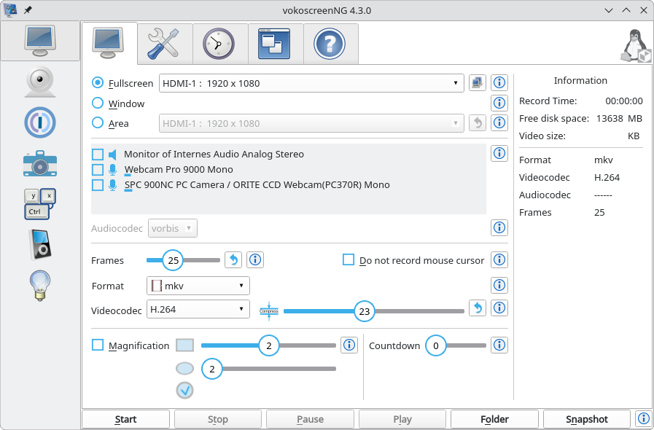Image resolution: width=654 pixels, height=430 pixels.
Task: Click the lightbulb icon in the sidebar
Action: pyautogui.click(x=40, y=285)
